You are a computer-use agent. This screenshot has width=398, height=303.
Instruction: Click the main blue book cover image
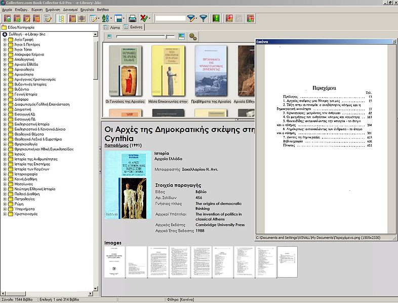coord(128,185)
